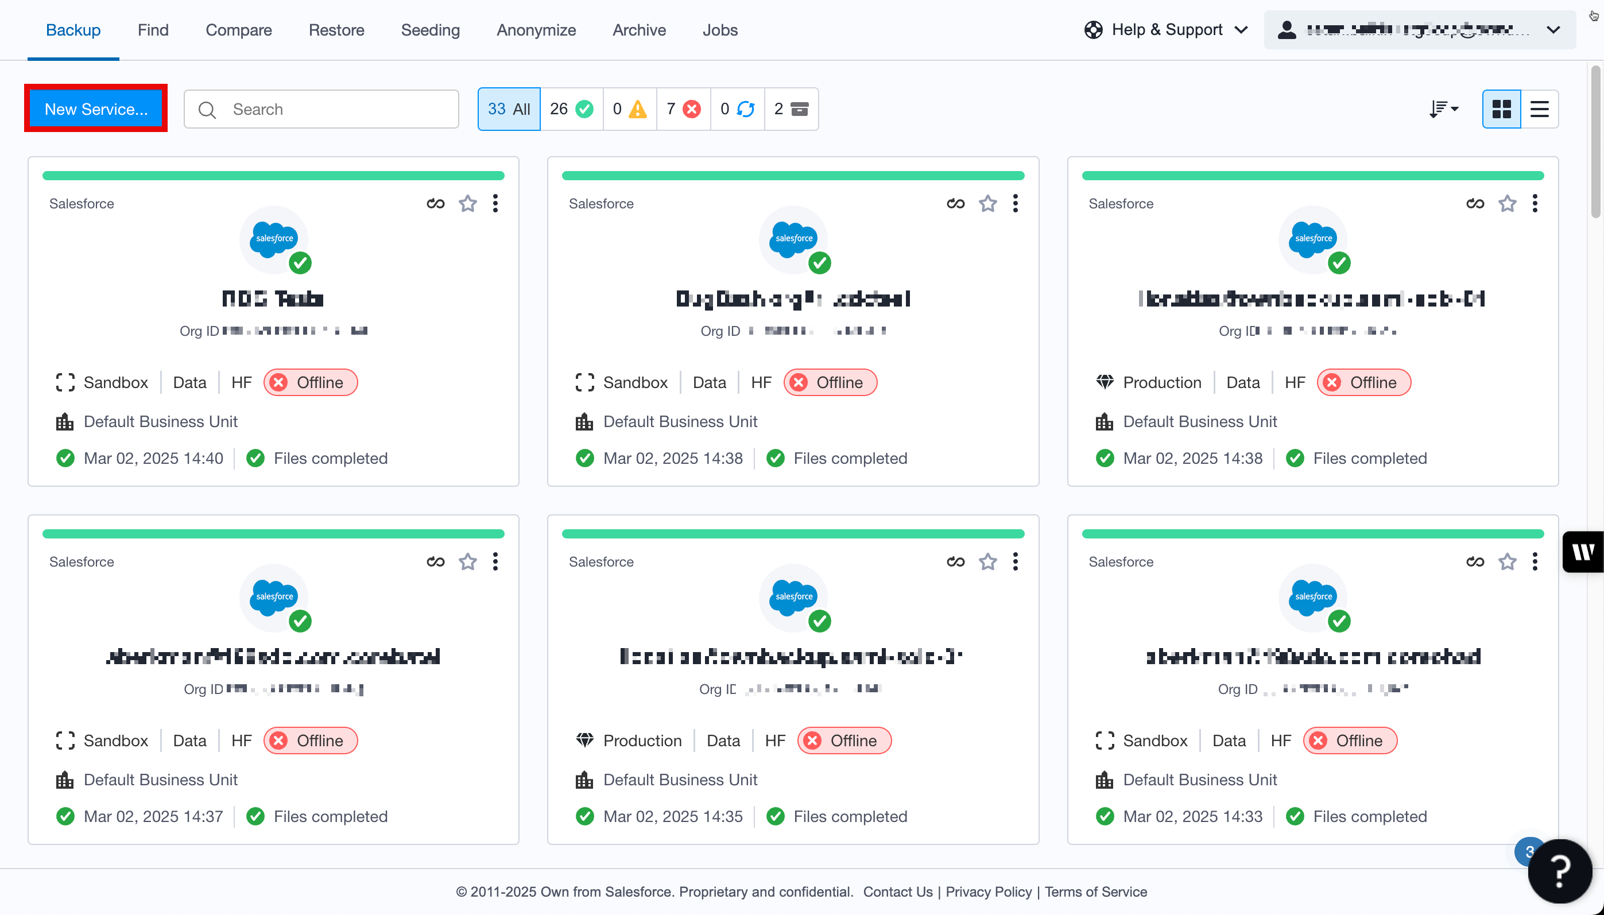The height and width of the screenshot is (915, 1604).
Task: Open the floating question mark help widget
Action: pos(1559,871)
